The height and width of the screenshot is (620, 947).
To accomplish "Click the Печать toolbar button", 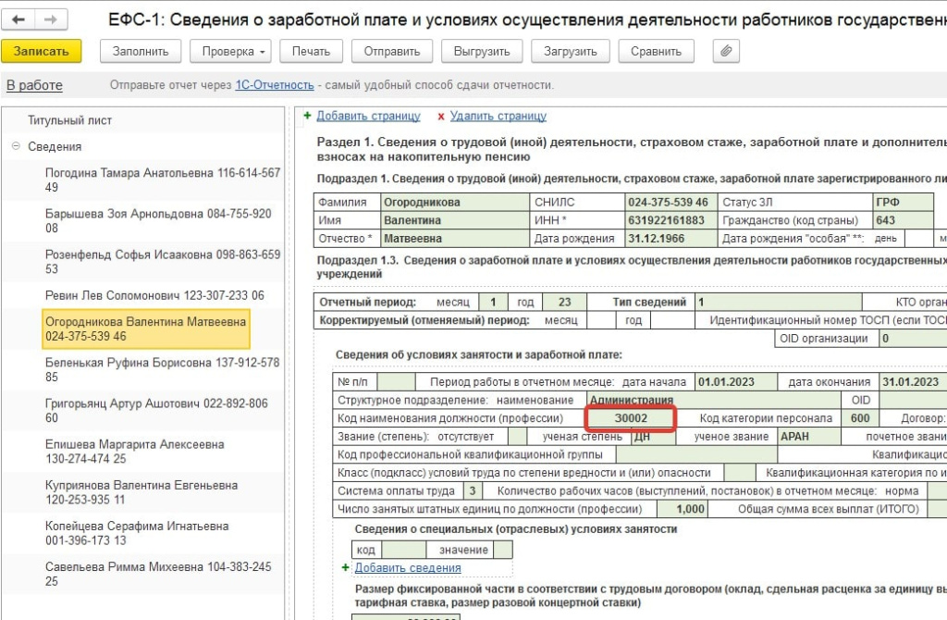I will (311, 51).
